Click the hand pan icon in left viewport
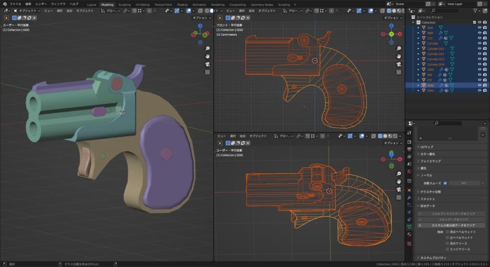The height and width of the screenshot is (267, 490). click(x=208, y=56)
